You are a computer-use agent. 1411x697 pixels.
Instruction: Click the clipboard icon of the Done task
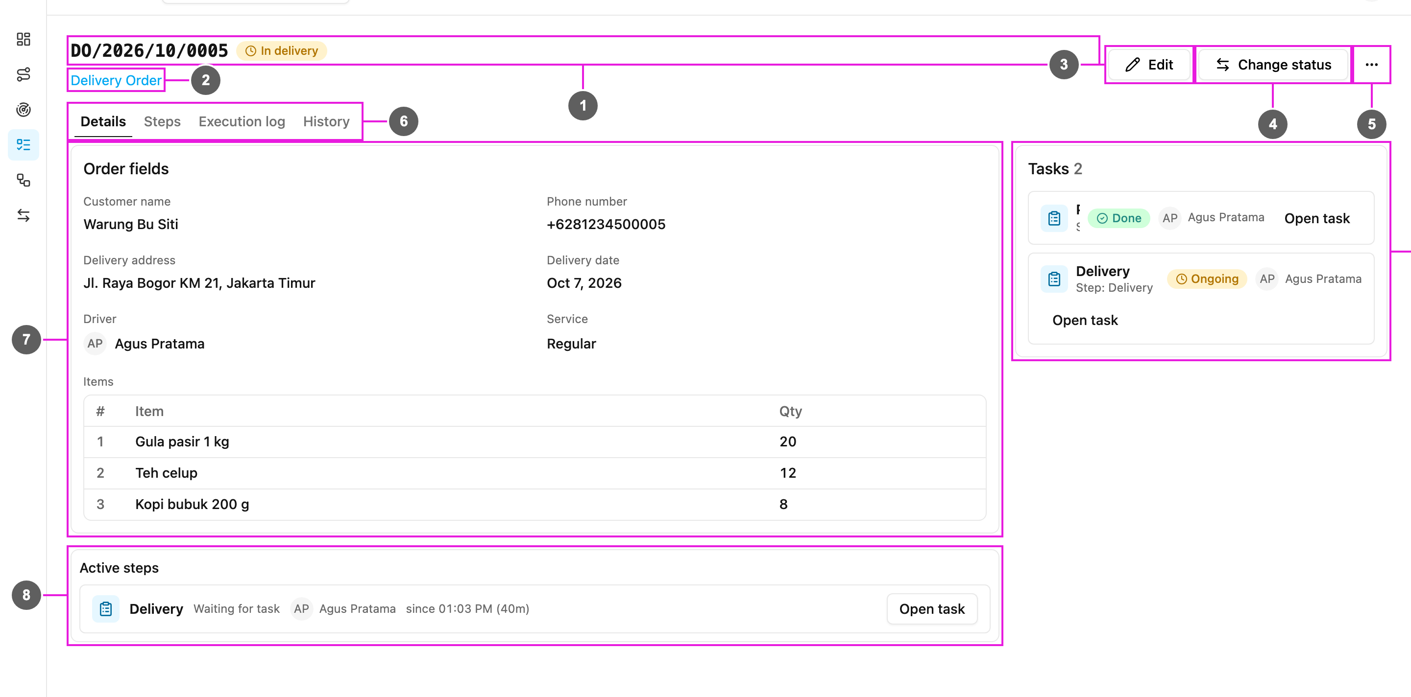coord(1054,218)
